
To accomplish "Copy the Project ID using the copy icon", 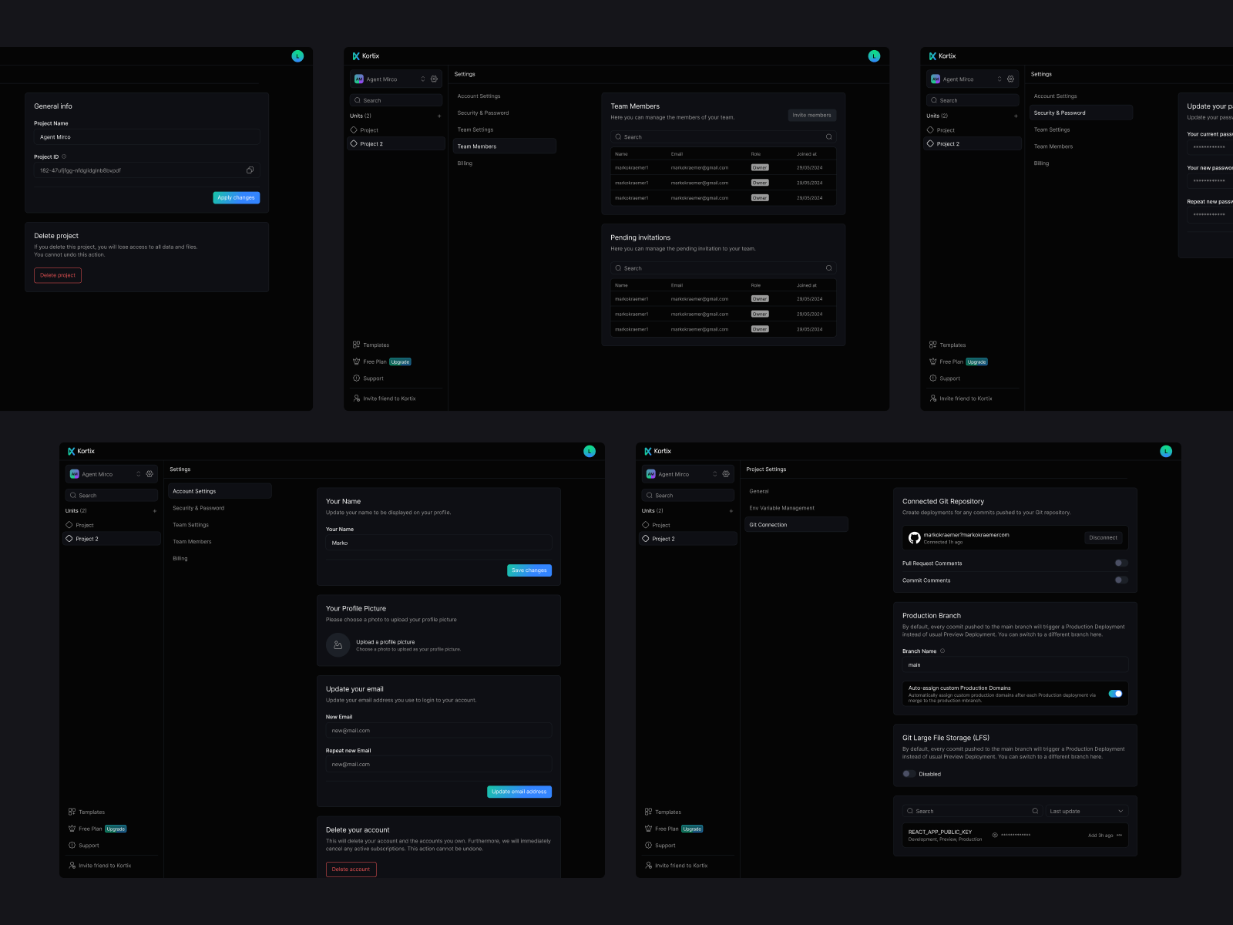I will tap(249, 170).
